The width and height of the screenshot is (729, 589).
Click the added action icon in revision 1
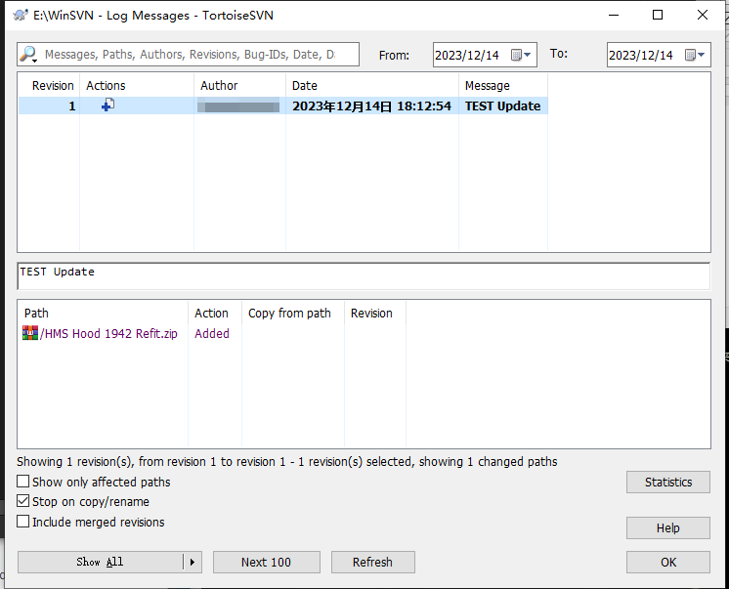(107, 105)
